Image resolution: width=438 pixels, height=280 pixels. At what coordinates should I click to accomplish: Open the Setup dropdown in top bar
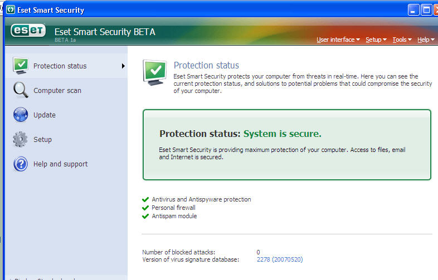pos(376,40)
